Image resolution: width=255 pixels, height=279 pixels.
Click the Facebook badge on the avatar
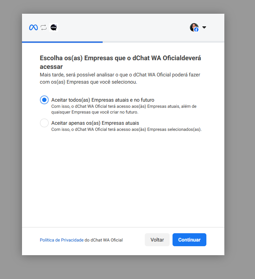click(196, 30)
